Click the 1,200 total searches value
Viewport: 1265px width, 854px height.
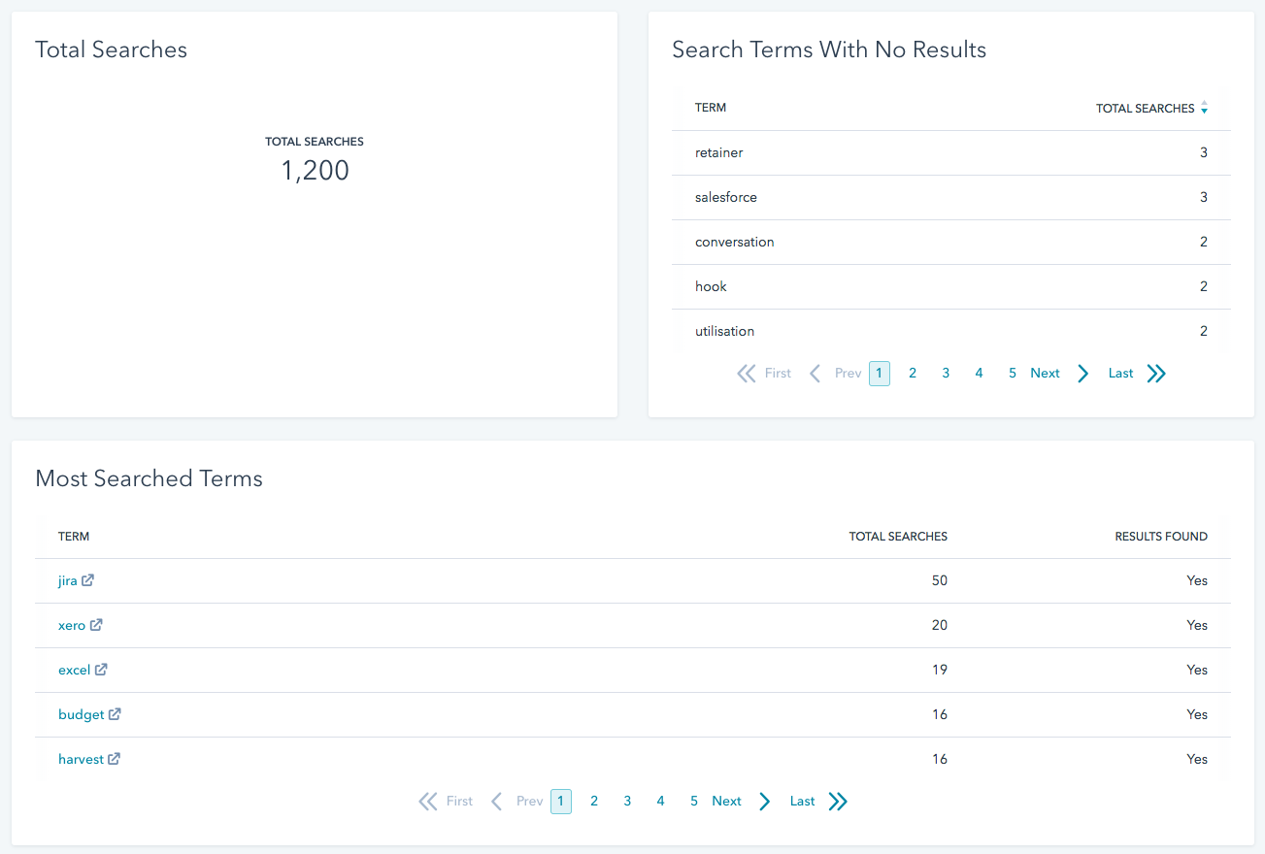point(315,171)
